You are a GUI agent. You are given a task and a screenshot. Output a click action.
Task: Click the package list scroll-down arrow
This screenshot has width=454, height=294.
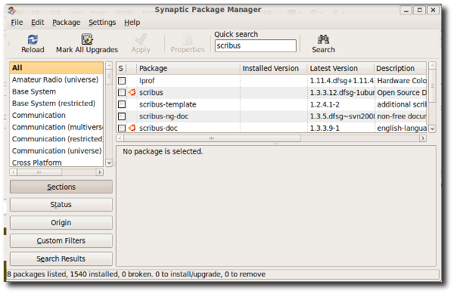(432, 128)
